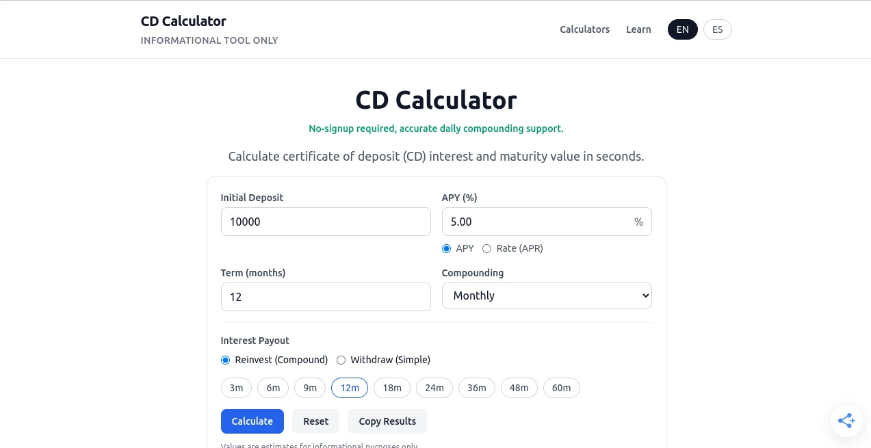Pick the 48m term preset
Screen dimensions: 871x448
(519, 388)
